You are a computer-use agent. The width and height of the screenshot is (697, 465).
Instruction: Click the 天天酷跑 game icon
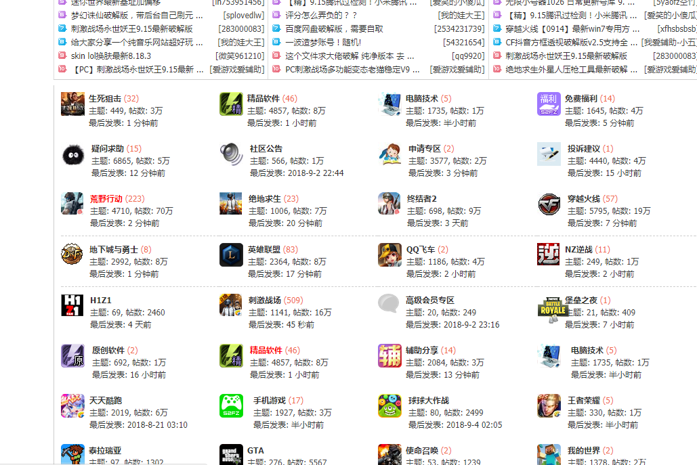point(72,406)
